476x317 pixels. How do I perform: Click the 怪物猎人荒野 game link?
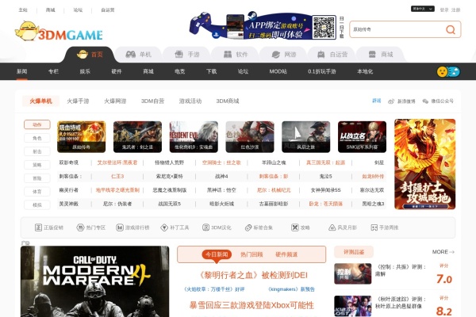coord(170,162)
